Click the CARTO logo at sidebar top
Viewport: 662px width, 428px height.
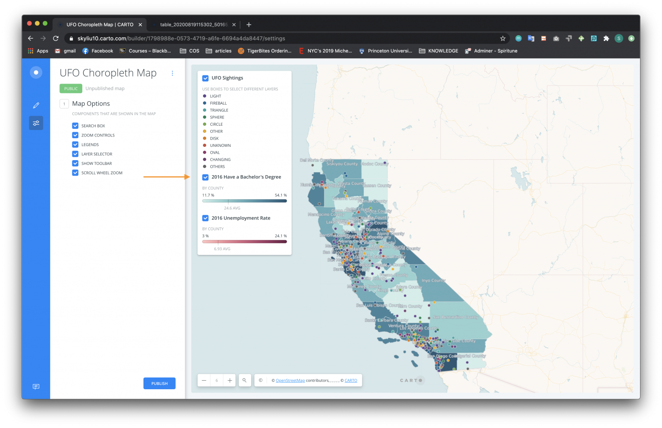pyautogui.click(x=36, y=72)
